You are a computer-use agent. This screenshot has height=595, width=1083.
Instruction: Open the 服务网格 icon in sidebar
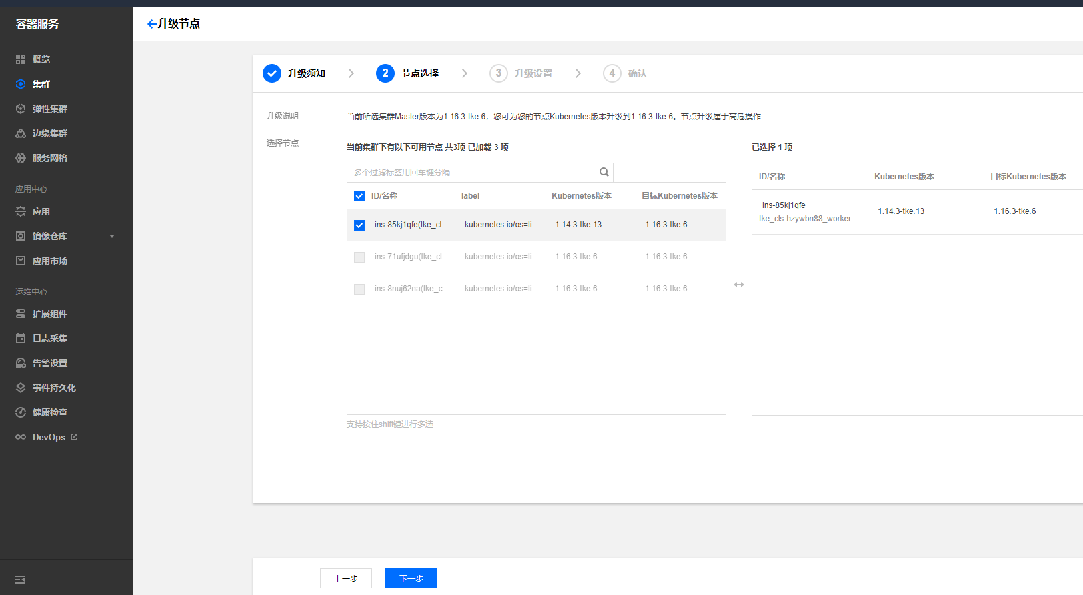click(21, 158)
